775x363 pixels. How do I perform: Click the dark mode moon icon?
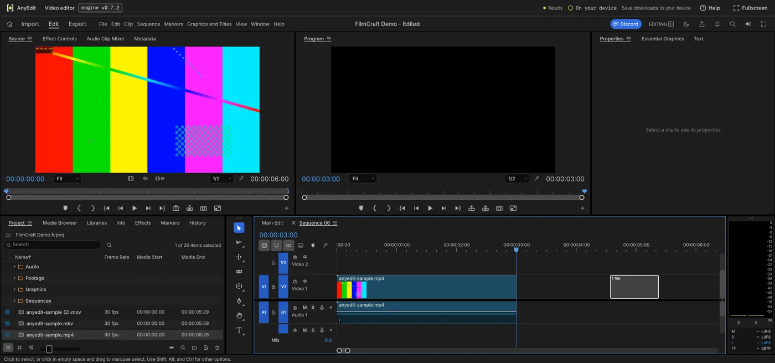pyautogui.click(x=686, y=24)
